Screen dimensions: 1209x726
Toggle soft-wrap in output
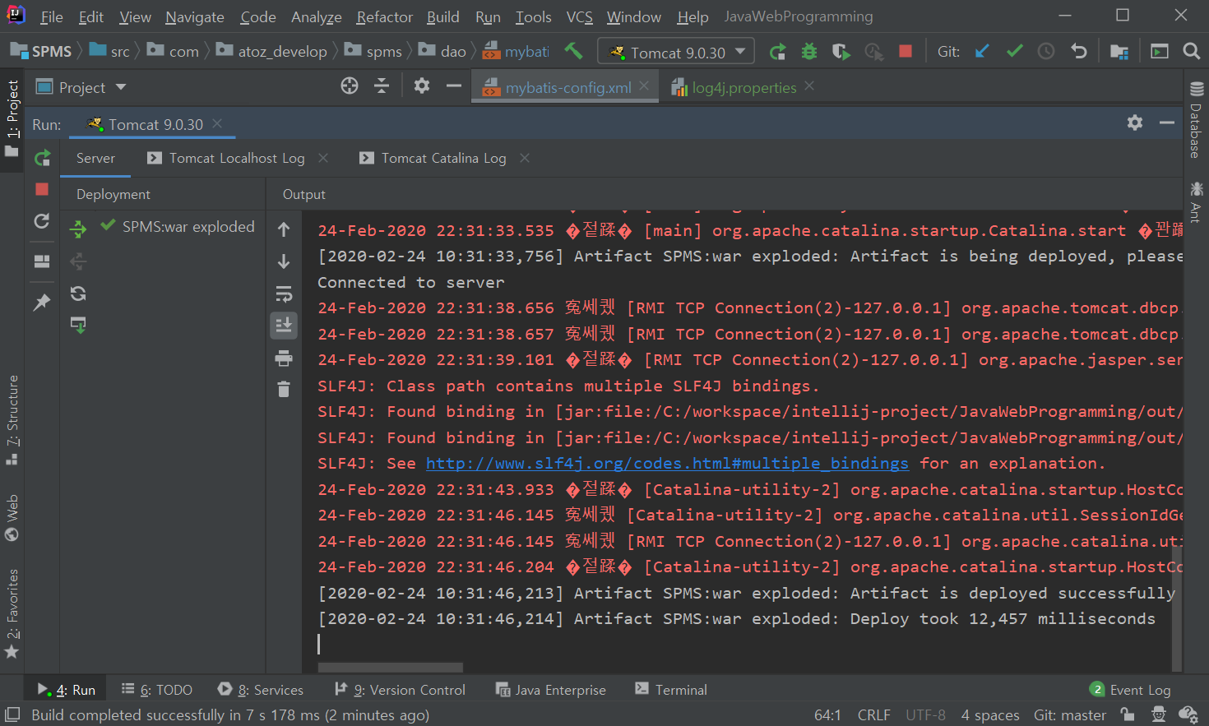tap(284, 294)
